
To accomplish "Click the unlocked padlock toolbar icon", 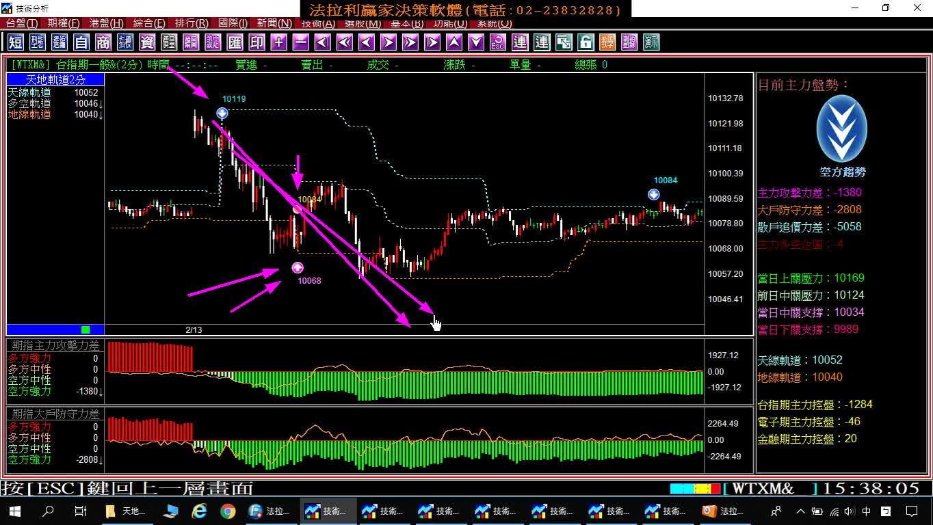I will pos(586,42).
